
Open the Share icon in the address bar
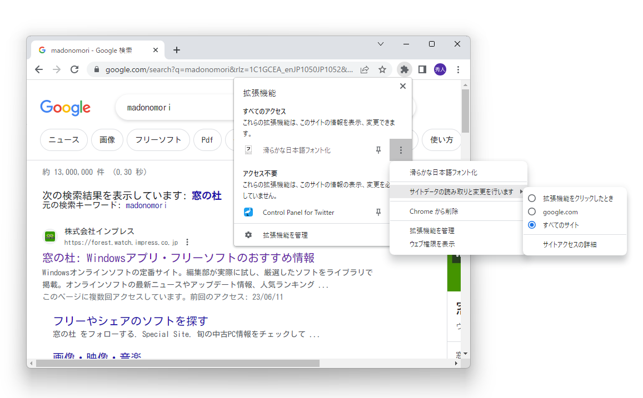[365, 69]
